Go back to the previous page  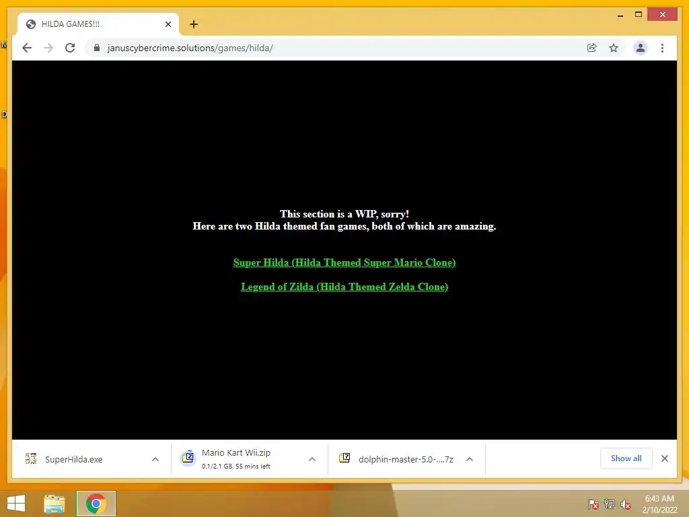pos(27,48)
